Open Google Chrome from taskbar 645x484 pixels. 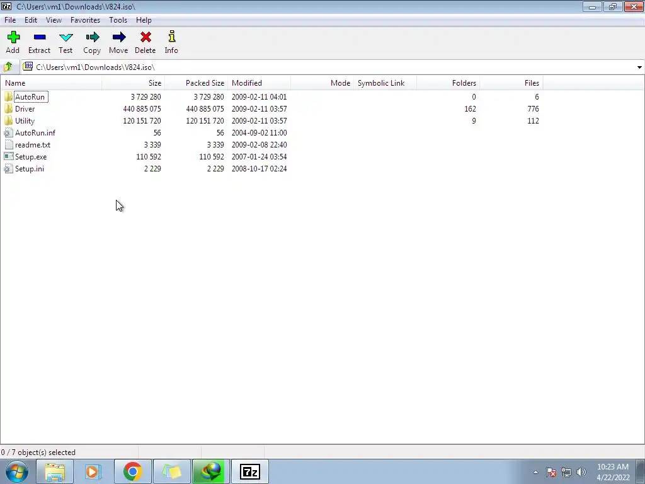[x=132, y=471]
